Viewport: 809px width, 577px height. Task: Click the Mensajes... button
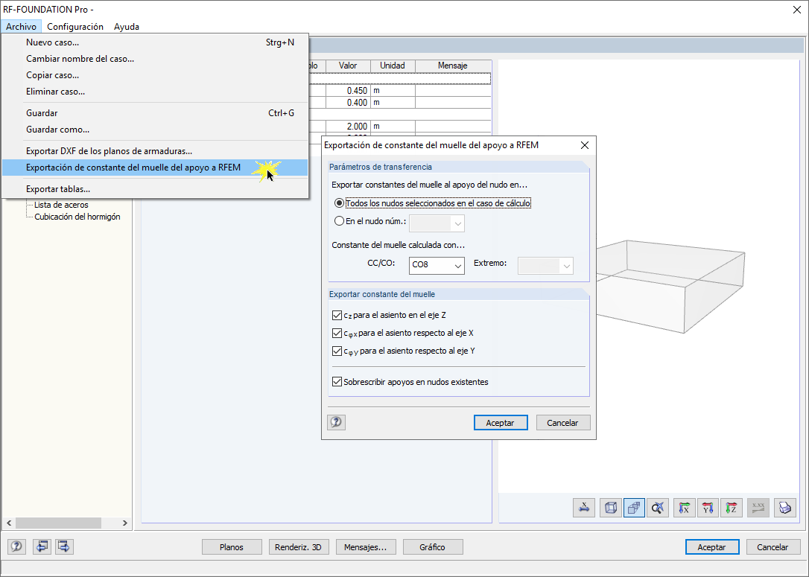(365, 547)
